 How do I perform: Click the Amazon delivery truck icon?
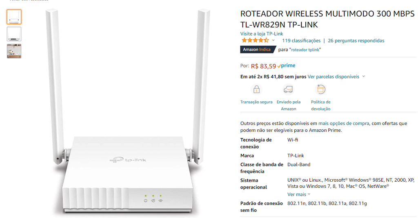tap(288, 89)
